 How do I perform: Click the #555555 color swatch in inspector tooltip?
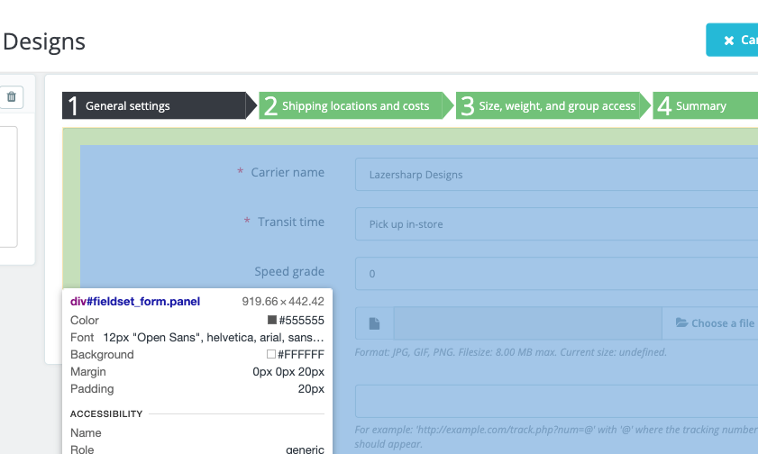pyautogui.click(x=272, y=320)
